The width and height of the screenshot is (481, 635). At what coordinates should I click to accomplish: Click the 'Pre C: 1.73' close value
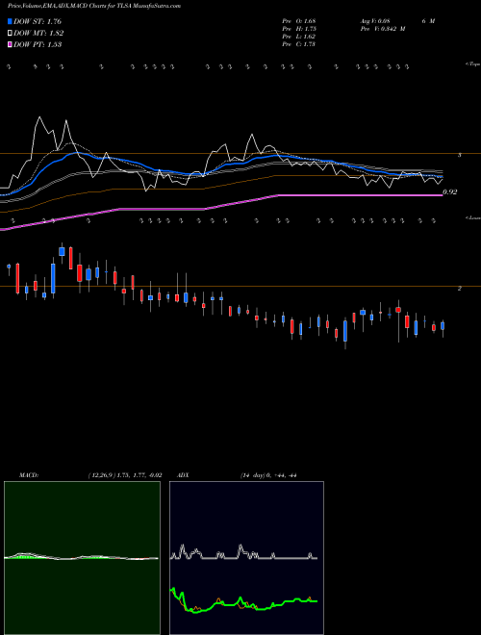[299, 44]
